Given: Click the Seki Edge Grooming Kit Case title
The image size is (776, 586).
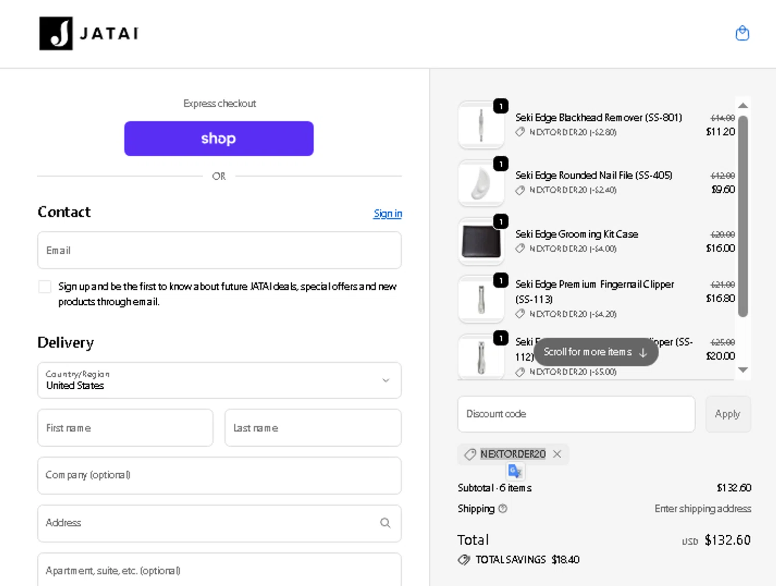Looking at the screenshot, I should [577, 234].
